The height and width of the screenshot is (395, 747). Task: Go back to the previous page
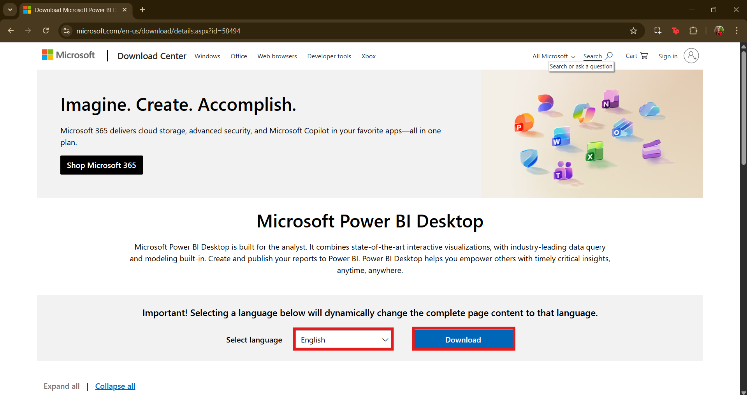[x=11, y=31]
